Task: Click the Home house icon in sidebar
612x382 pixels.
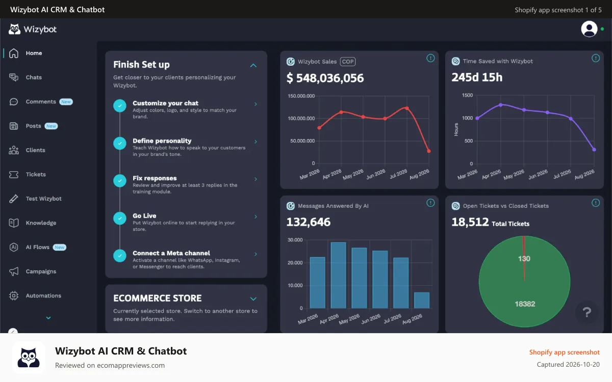Action: (14, 53)
